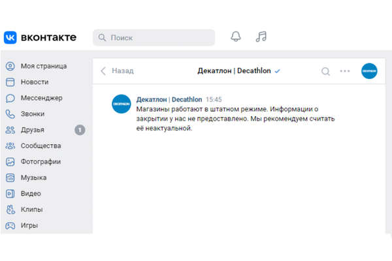Image resolution: width=392 pixels, height=261 pixels.
Task: Click the Видео play icon
Action: [x=10, y=194]
